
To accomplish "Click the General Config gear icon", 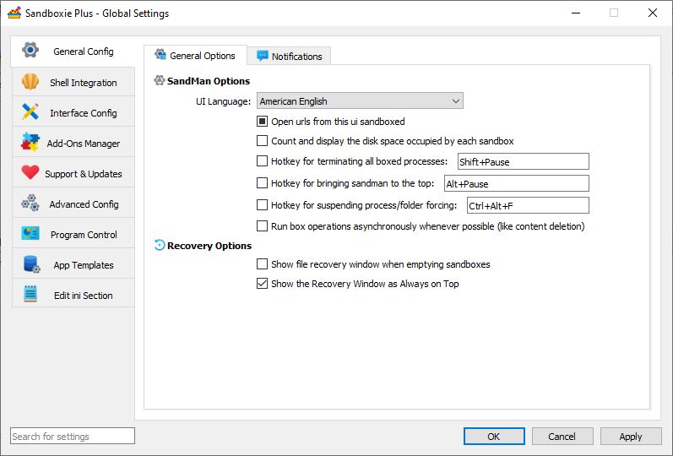I will [x=30, y=50].
